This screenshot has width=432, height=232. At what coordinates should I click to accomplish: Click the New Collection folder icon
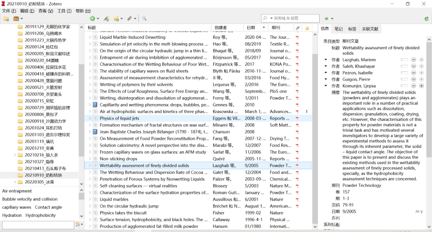6,19
